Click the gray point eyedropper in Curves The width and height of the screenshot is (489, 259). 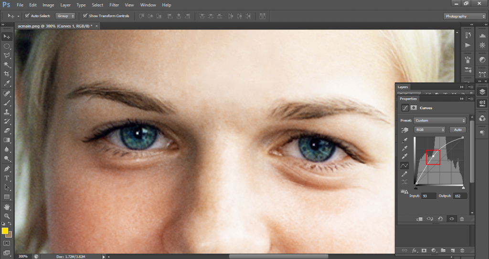click(x=404, y=149)
